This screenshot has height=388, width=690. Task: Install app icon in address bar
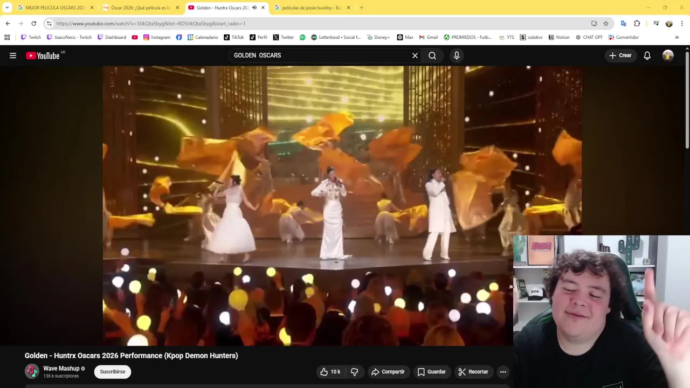pos(594,24)
